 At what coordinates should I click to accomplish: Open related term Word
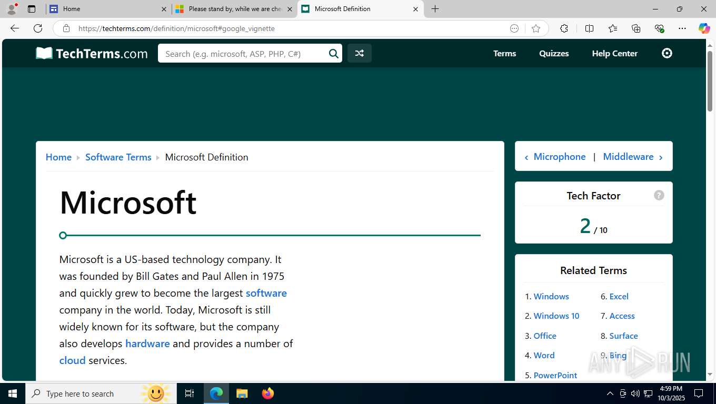(544, 355)
